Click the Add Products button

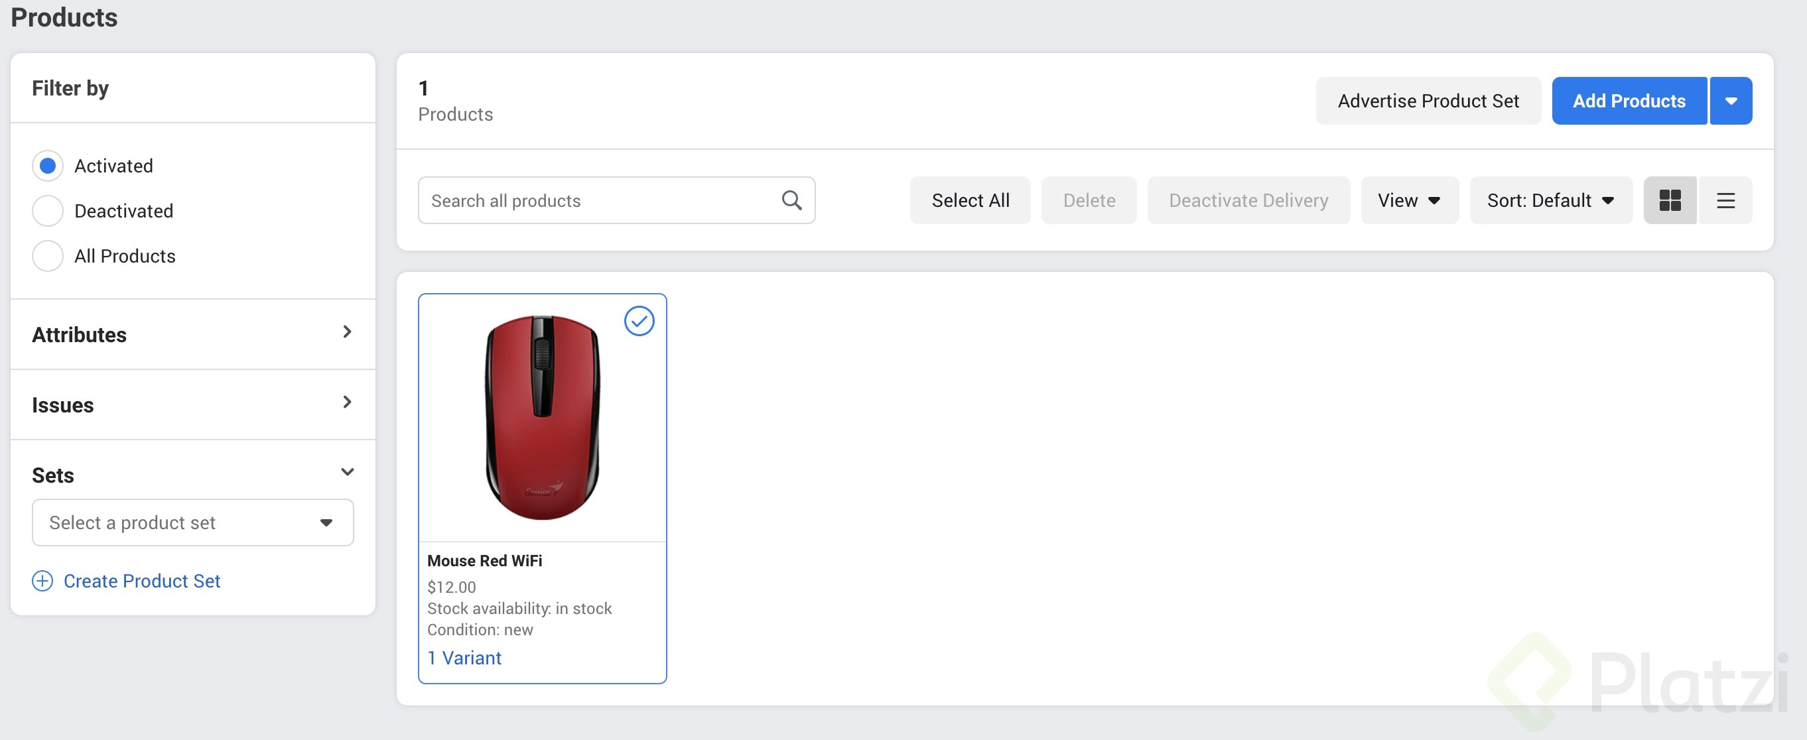[1629, 101]
